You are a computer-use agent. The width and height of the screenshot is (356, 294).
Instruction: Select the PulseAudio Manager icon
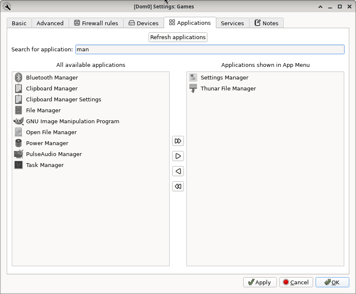click(x=19, y=154)
